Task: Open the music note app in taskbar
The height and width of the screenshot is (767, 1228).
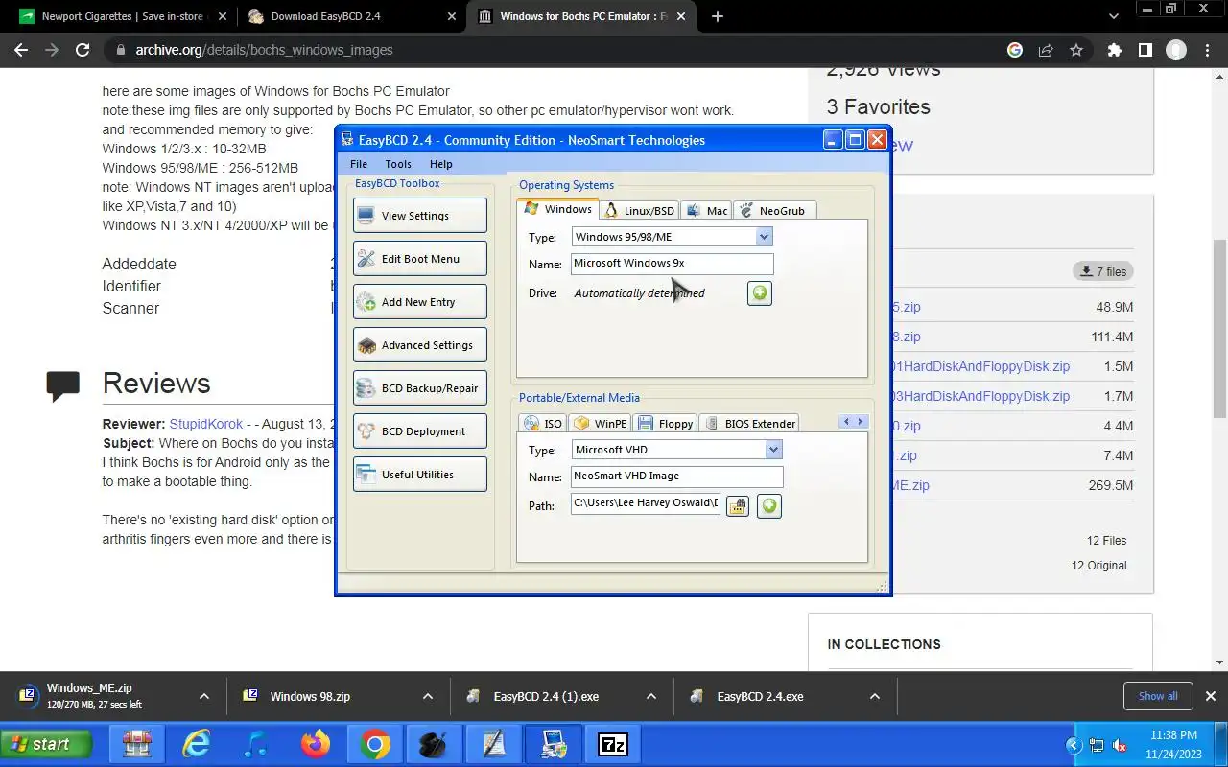Action: 255,744
